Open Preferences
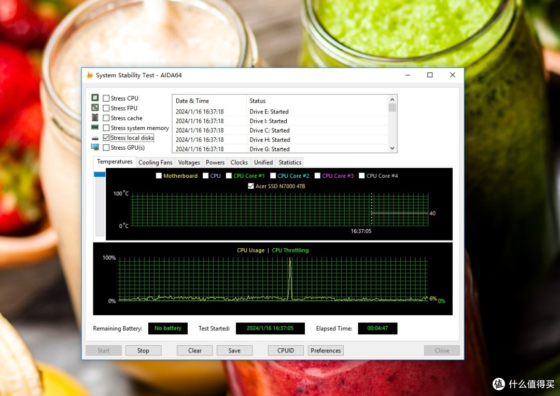The image size is (560, 396). click(x=326, y=351)
